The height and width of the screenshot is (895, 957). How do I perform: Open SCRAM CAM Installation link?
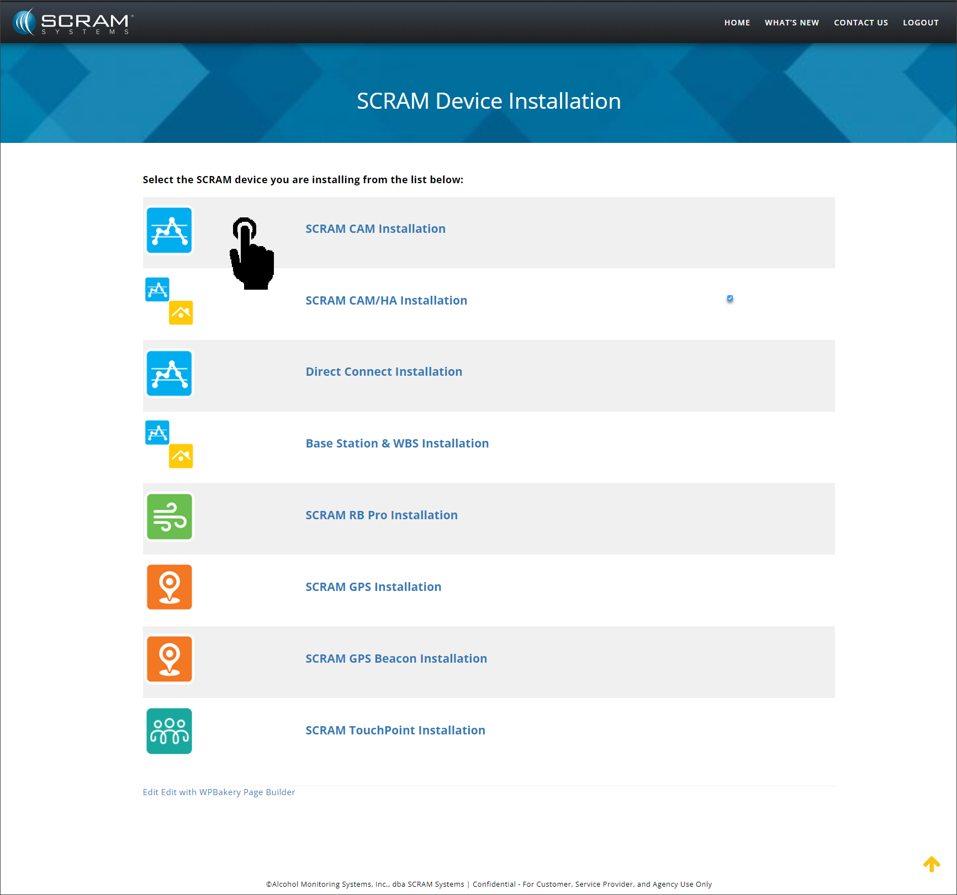(375, 229)
